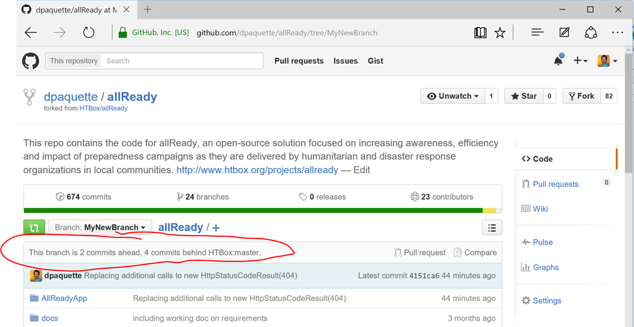Switch branch using MyNewBranch dropdown
This screenshot has width=634, height=327.
(100, 227)
